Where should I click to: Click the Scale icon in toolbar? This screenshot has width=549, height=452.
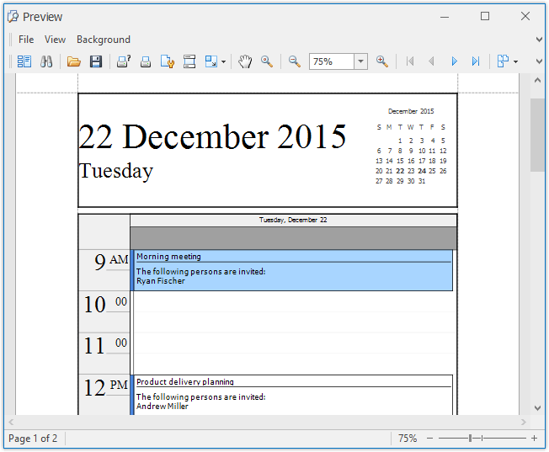click(x=211, y=61)
